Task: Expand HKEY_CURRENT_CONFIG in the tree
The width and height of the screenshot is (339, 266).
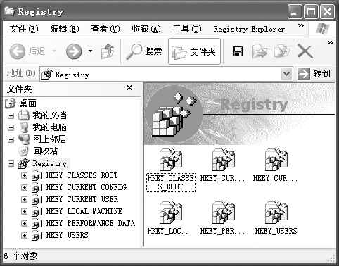Action: (x=24, y=187)
